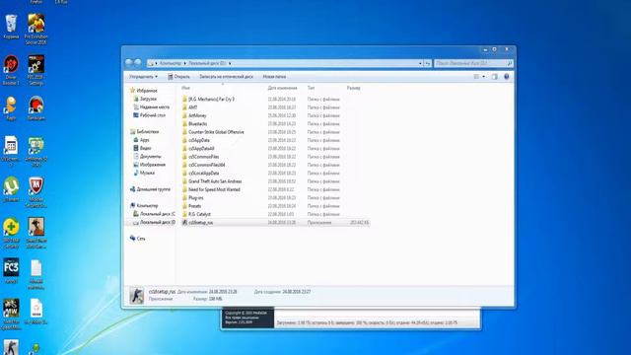Select Desktop (Рабочий стол) in sidebar
Screen dimensions: 631x355
[x=153, y=115]
